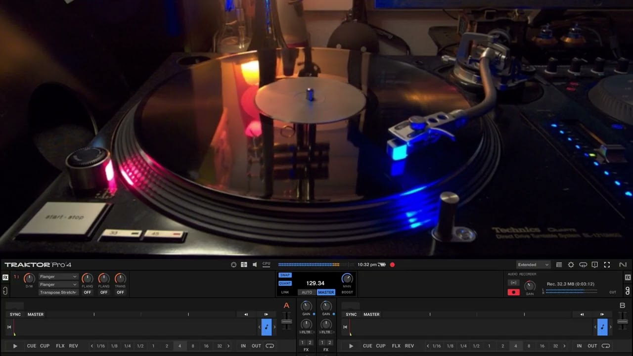The height and width of the screenshot is (356, 633).
Task: Select the loop recorder icon below left FX
Action: [5, 291]
